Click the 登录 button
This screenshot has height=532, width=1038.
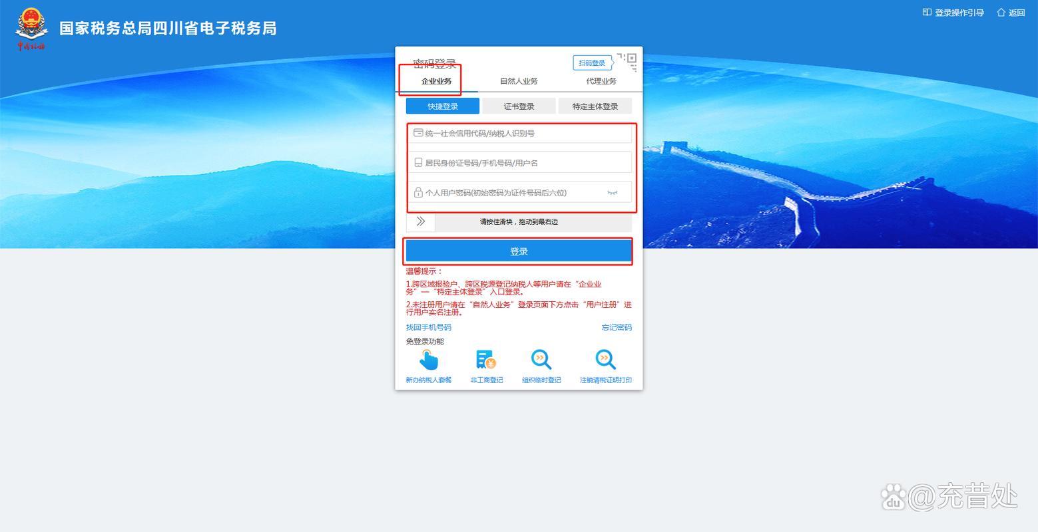pos(519,251)
